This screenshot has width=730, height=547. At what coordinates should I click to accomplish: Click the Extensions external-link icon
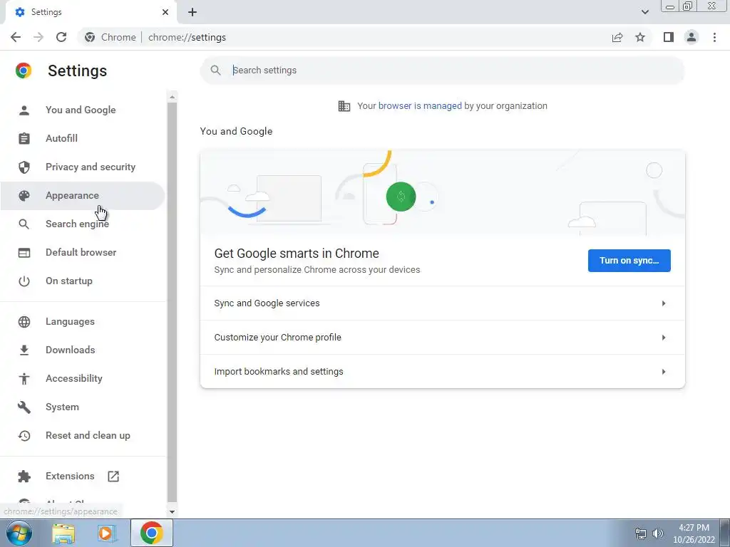[113, 476]
